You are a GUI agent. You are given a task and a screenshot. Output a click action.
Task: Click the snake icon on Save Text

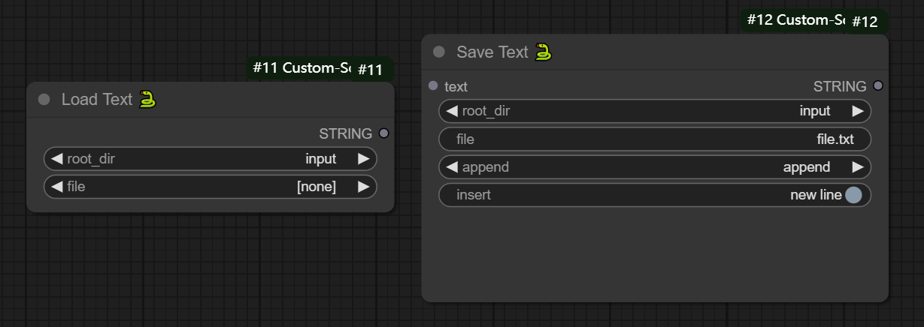coord(543,52)
